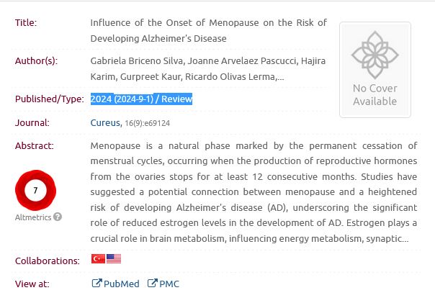Click the Turkey flag icon
435x303 pixels.
[98, 259]
